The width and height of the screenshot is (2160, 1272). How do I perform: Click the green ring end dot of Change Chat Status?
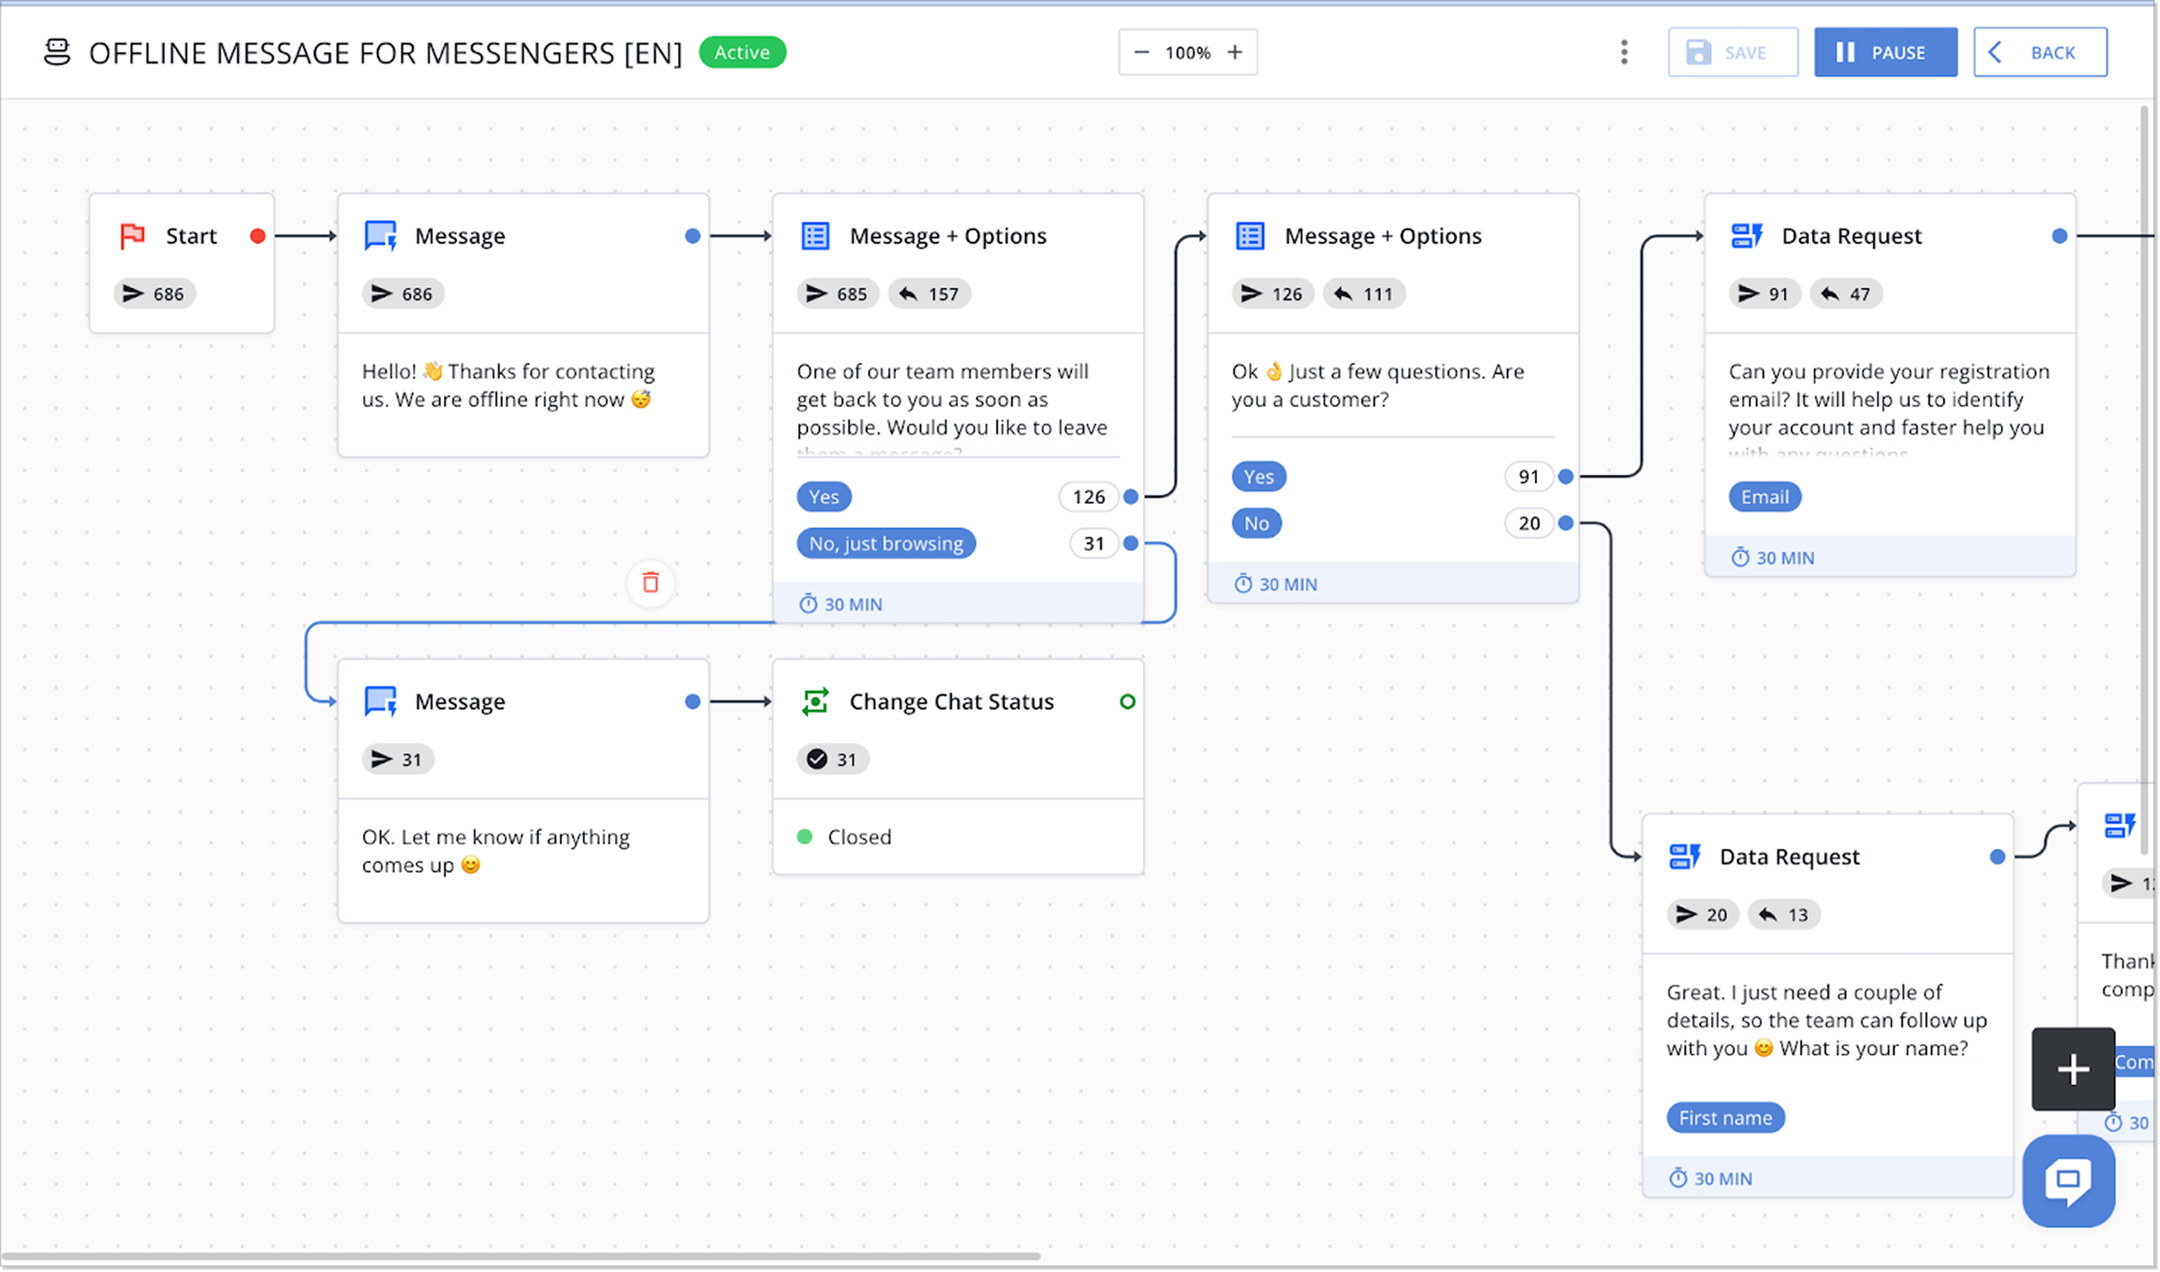[x=1128, y=701]
